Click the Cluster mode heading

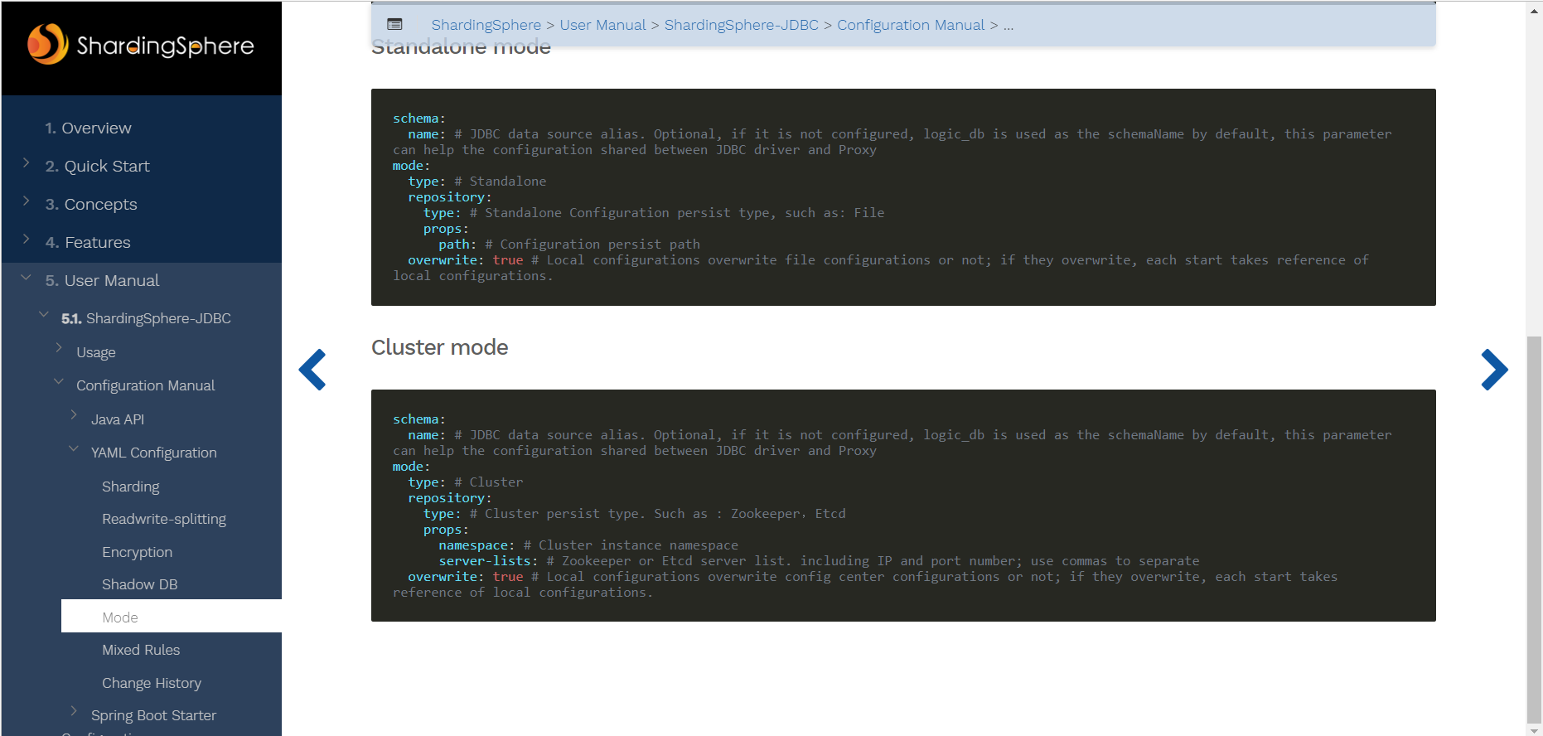click(x=440, y=347)
